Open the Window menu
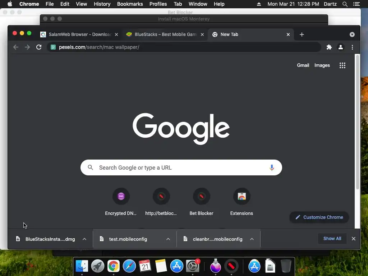This screenshot has height=276, width=368. (x=198, y=4)
